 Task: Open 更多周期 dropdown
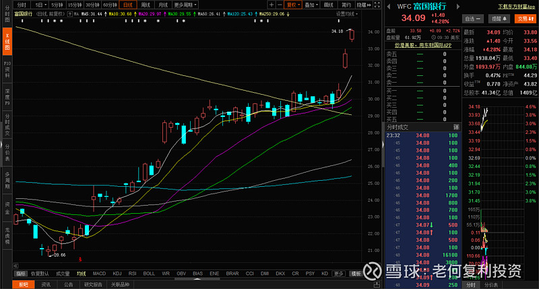(185, 5)
